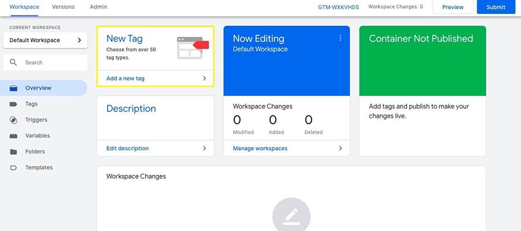Click the Default Workspace name
Viewport: 521px width, 231px height.
tap(35, 40)
